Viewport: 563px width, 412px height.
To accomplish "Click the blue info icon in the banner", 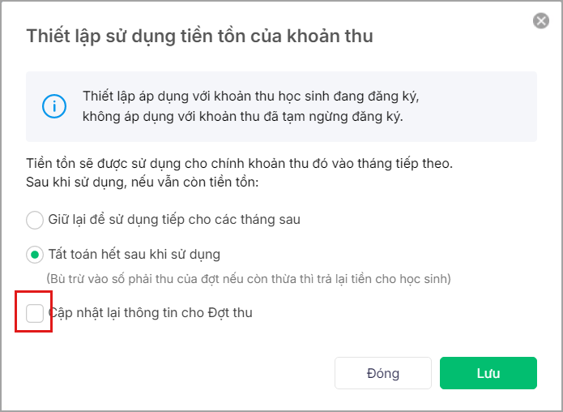I will click(54, 106).
